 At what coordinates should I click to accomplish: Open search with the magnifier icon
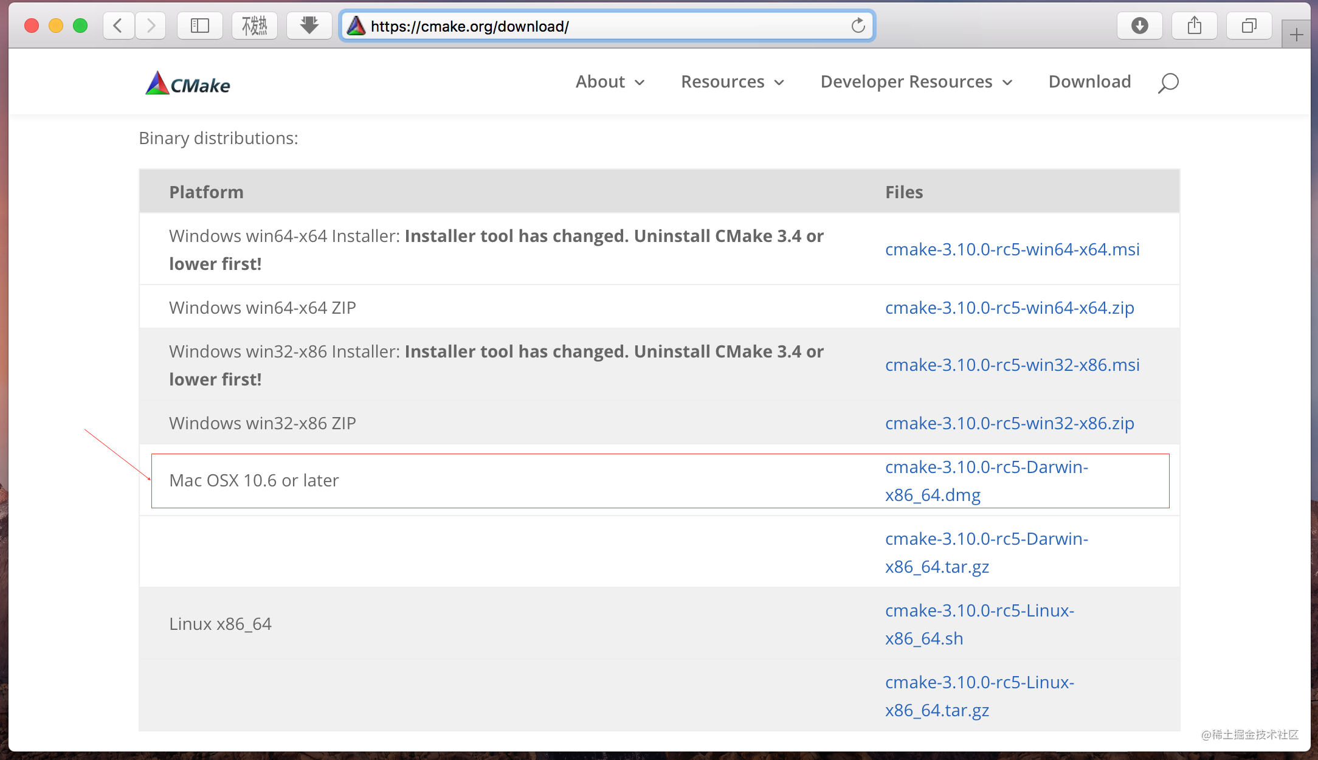click(x=1167, y=82)
